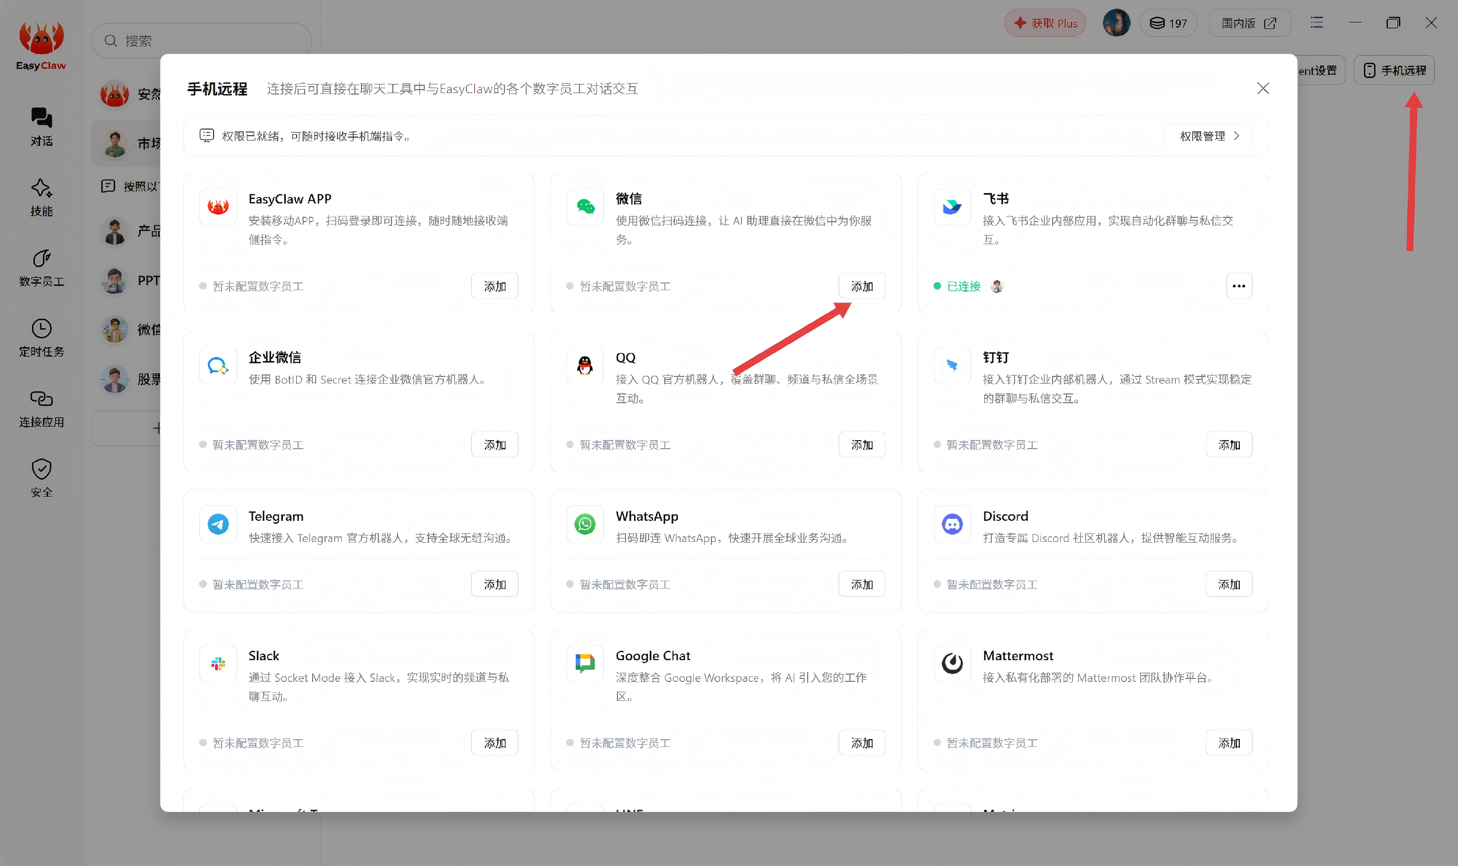This screenshot has height=866, width=1458.
Task: Go to 数字员工 in the sidebar
Action: point(41,268)
